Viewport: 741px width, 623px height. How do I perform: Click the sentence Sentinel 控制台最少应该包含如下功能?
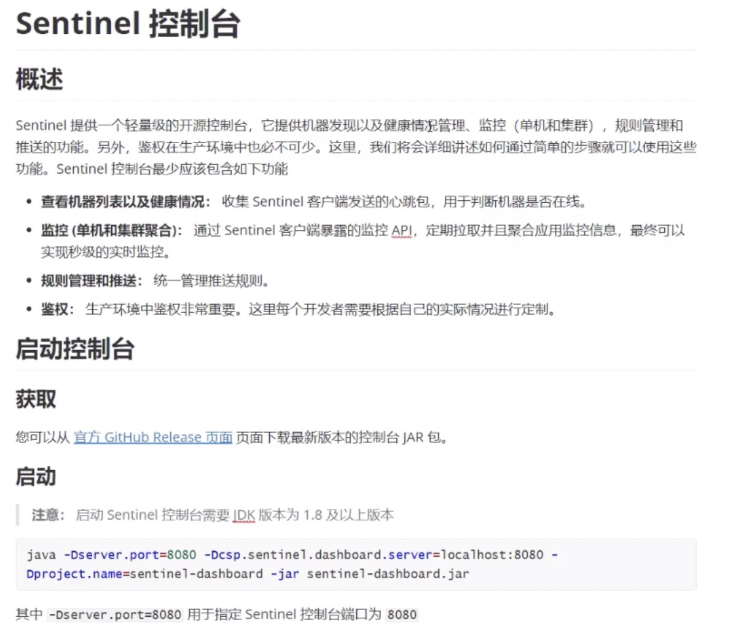pyautogui.click(x=173, y=169)
